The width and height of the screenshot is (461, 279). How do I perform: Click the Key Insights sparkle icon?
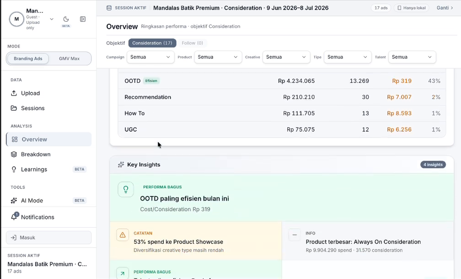(x=121, y=165)
